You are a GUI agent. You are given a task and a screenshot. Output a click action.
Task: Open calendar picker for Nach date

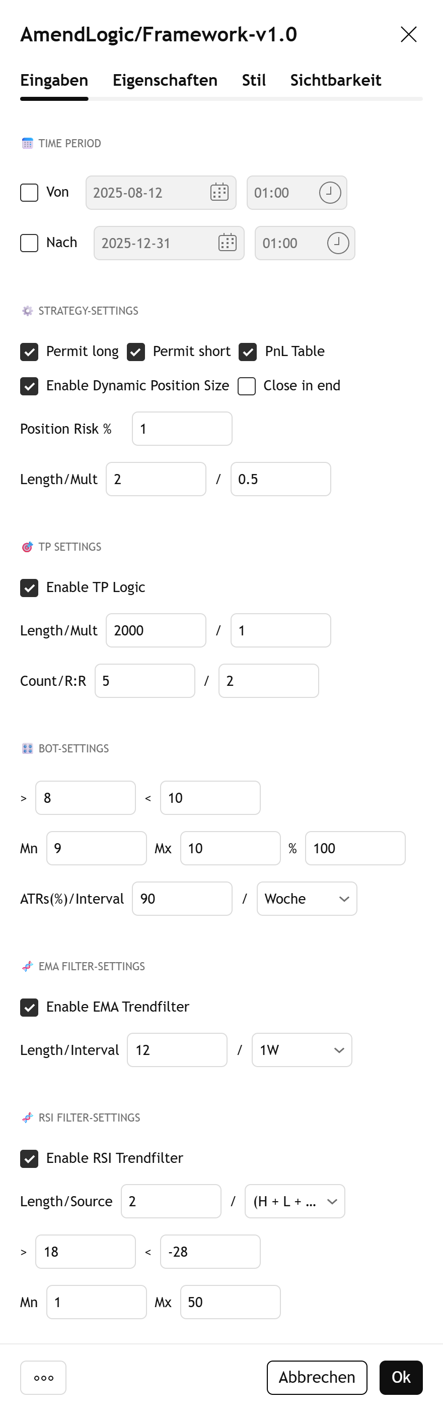click(x=228, y=243)
